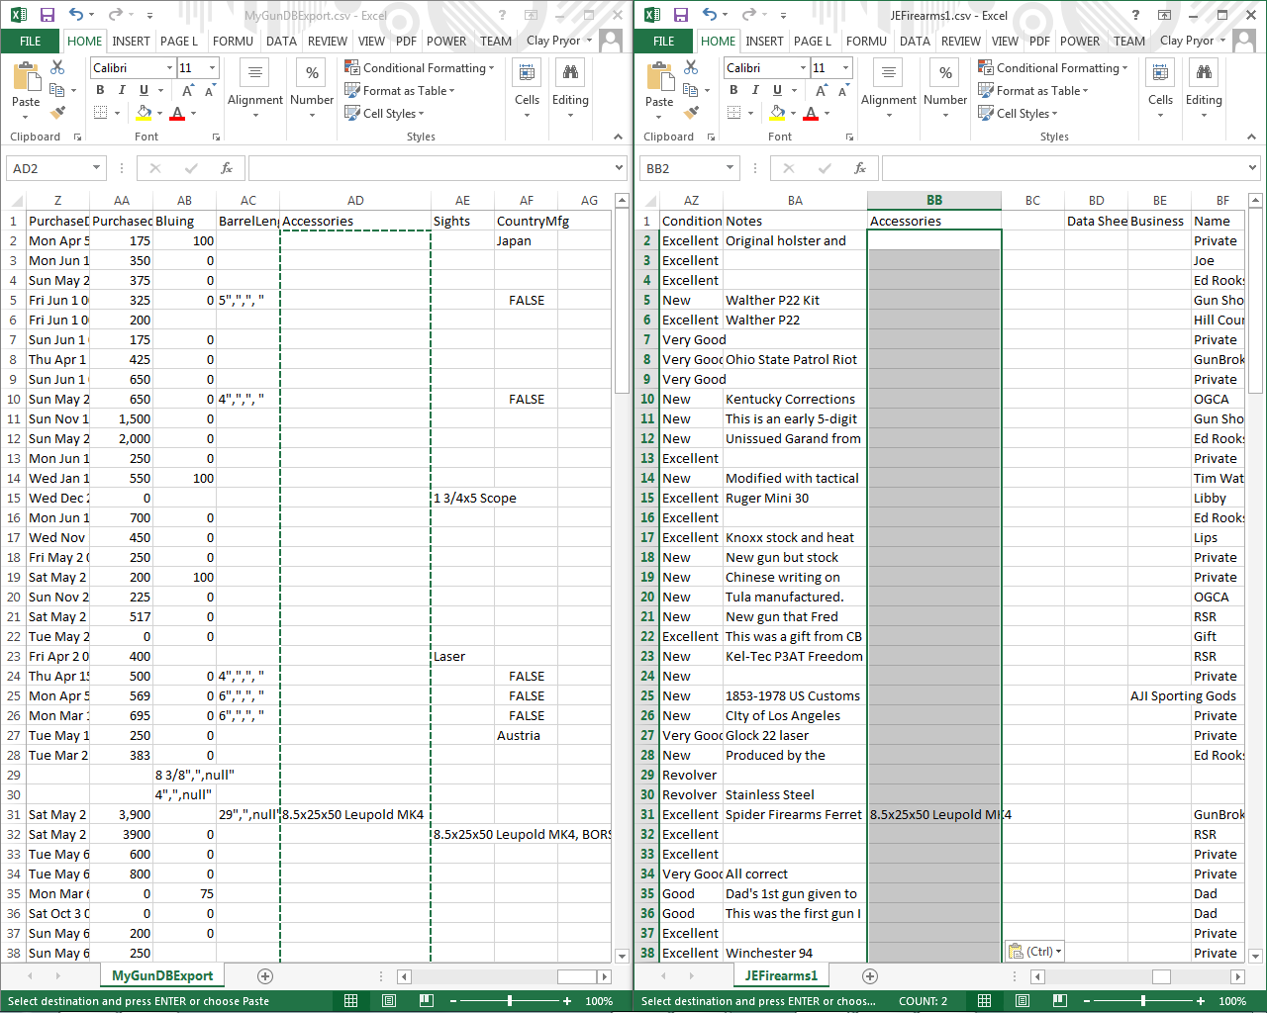Click Insert Function fx in right window
The height and width of the screenshot is (1013, 1267).
tap(860, 168)
